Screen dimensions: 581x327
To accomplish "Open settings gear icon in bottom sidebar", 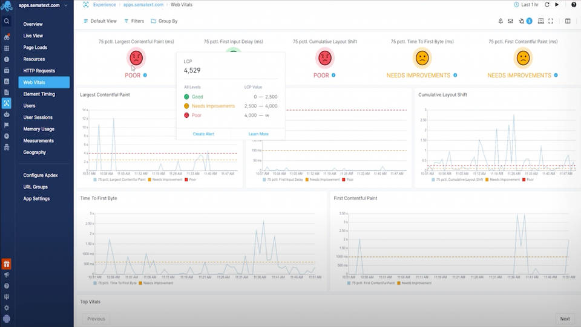I will point(7,308).
